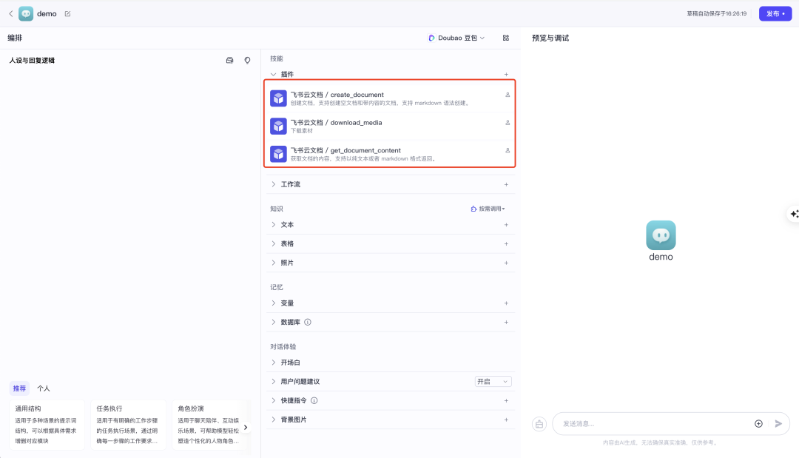Click the 飞书云文档 / get_document_content plugin name
This screenshot has width=799, height=458.
345,150
